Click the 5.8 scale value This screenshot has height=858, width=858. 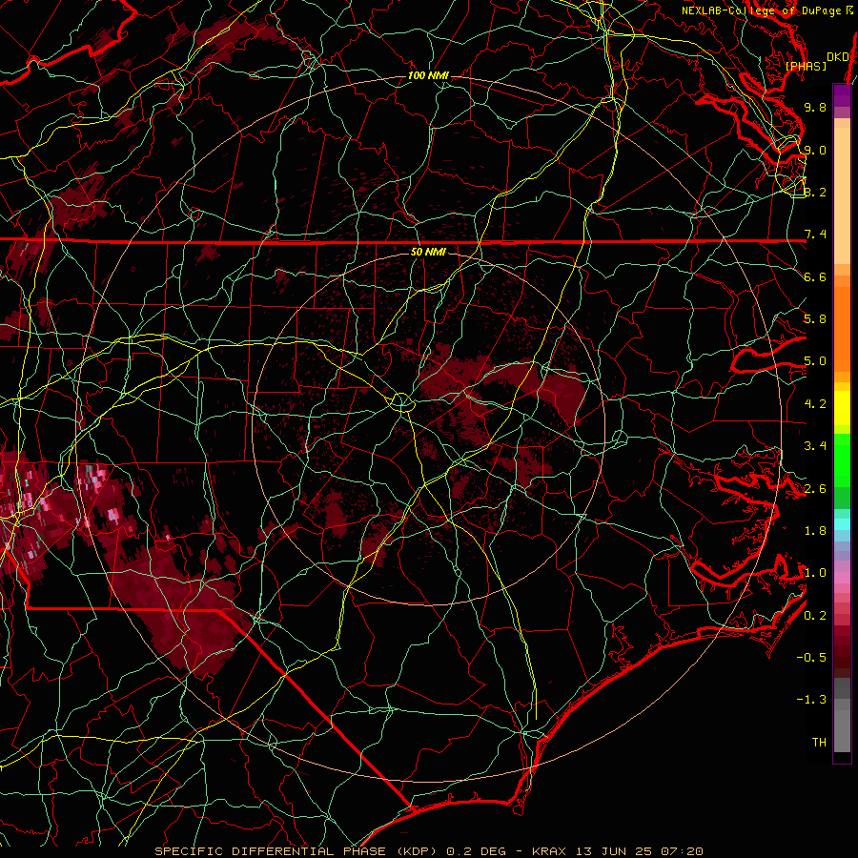pos(815,319)
